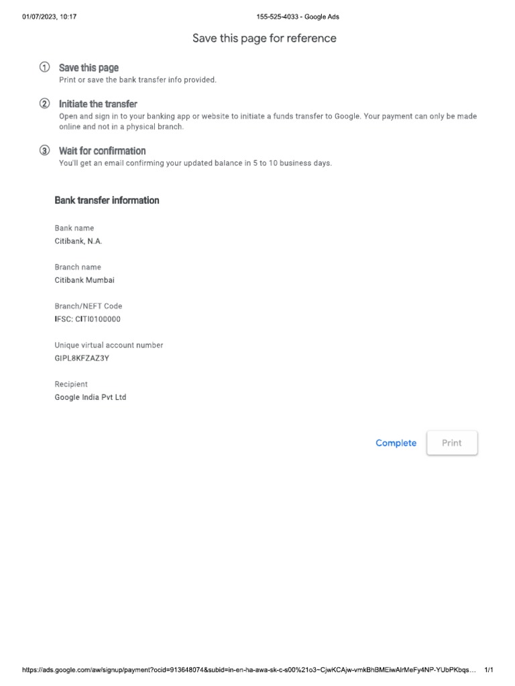Viewport: 515px width, 686px height.
Task: Click the 'Unique virtual account number' label
Action: [109, 345]
